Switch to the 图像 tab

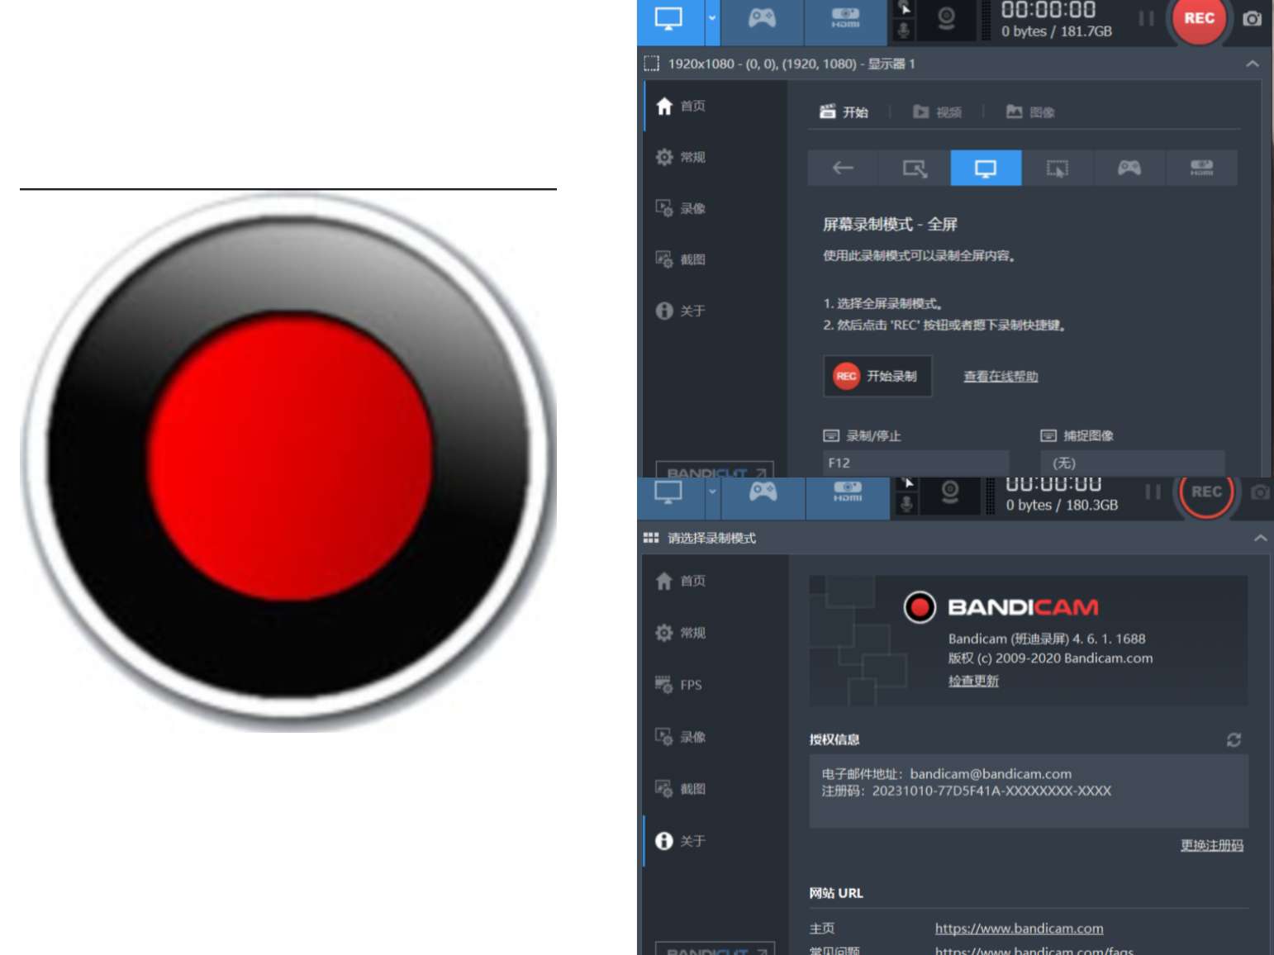tap(1031, 112)
